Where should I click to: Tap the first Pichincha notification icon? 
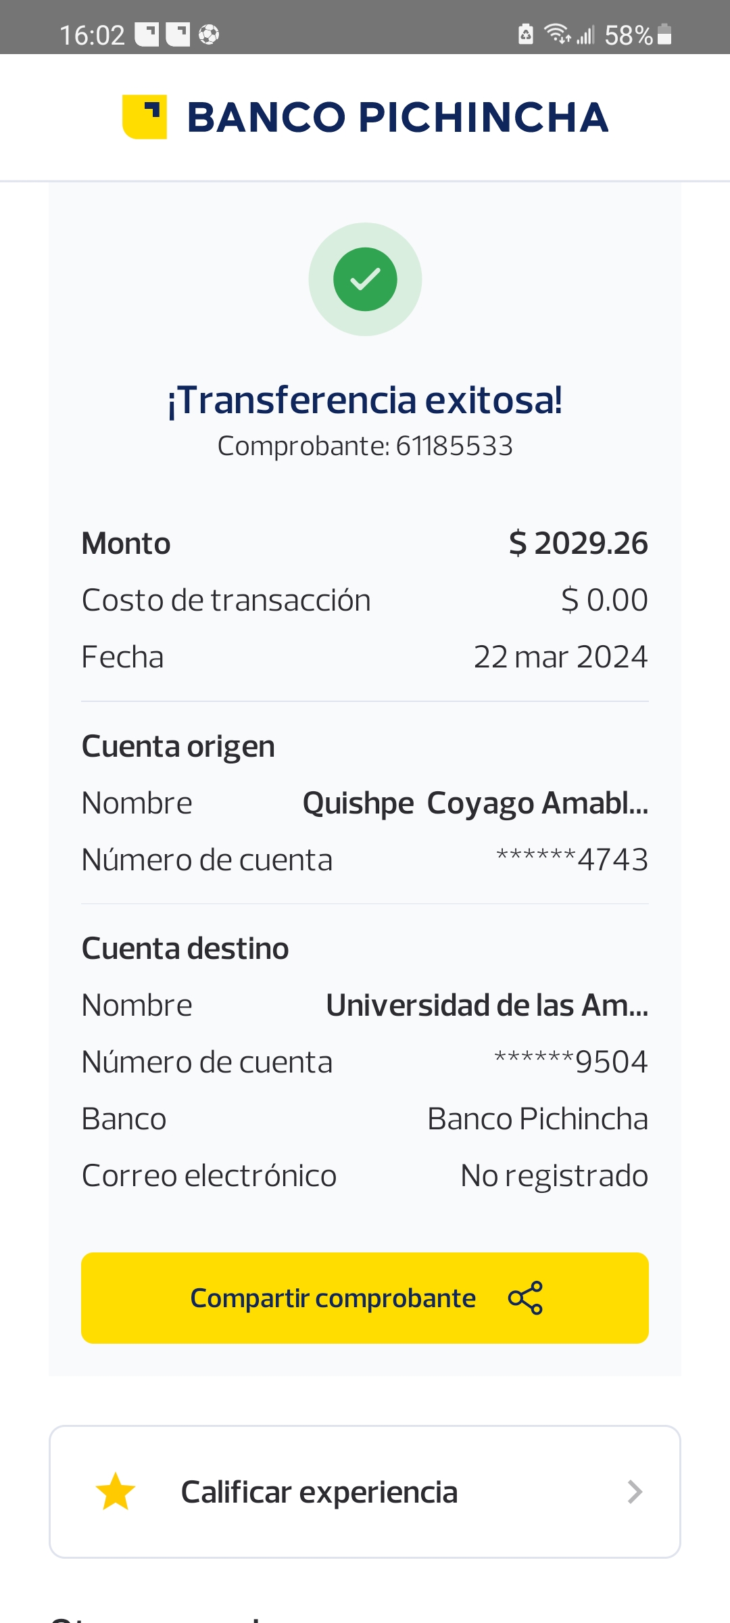147,34
